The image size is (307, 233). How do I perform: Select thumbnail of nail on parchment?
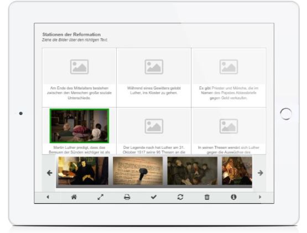pos(138,170)
